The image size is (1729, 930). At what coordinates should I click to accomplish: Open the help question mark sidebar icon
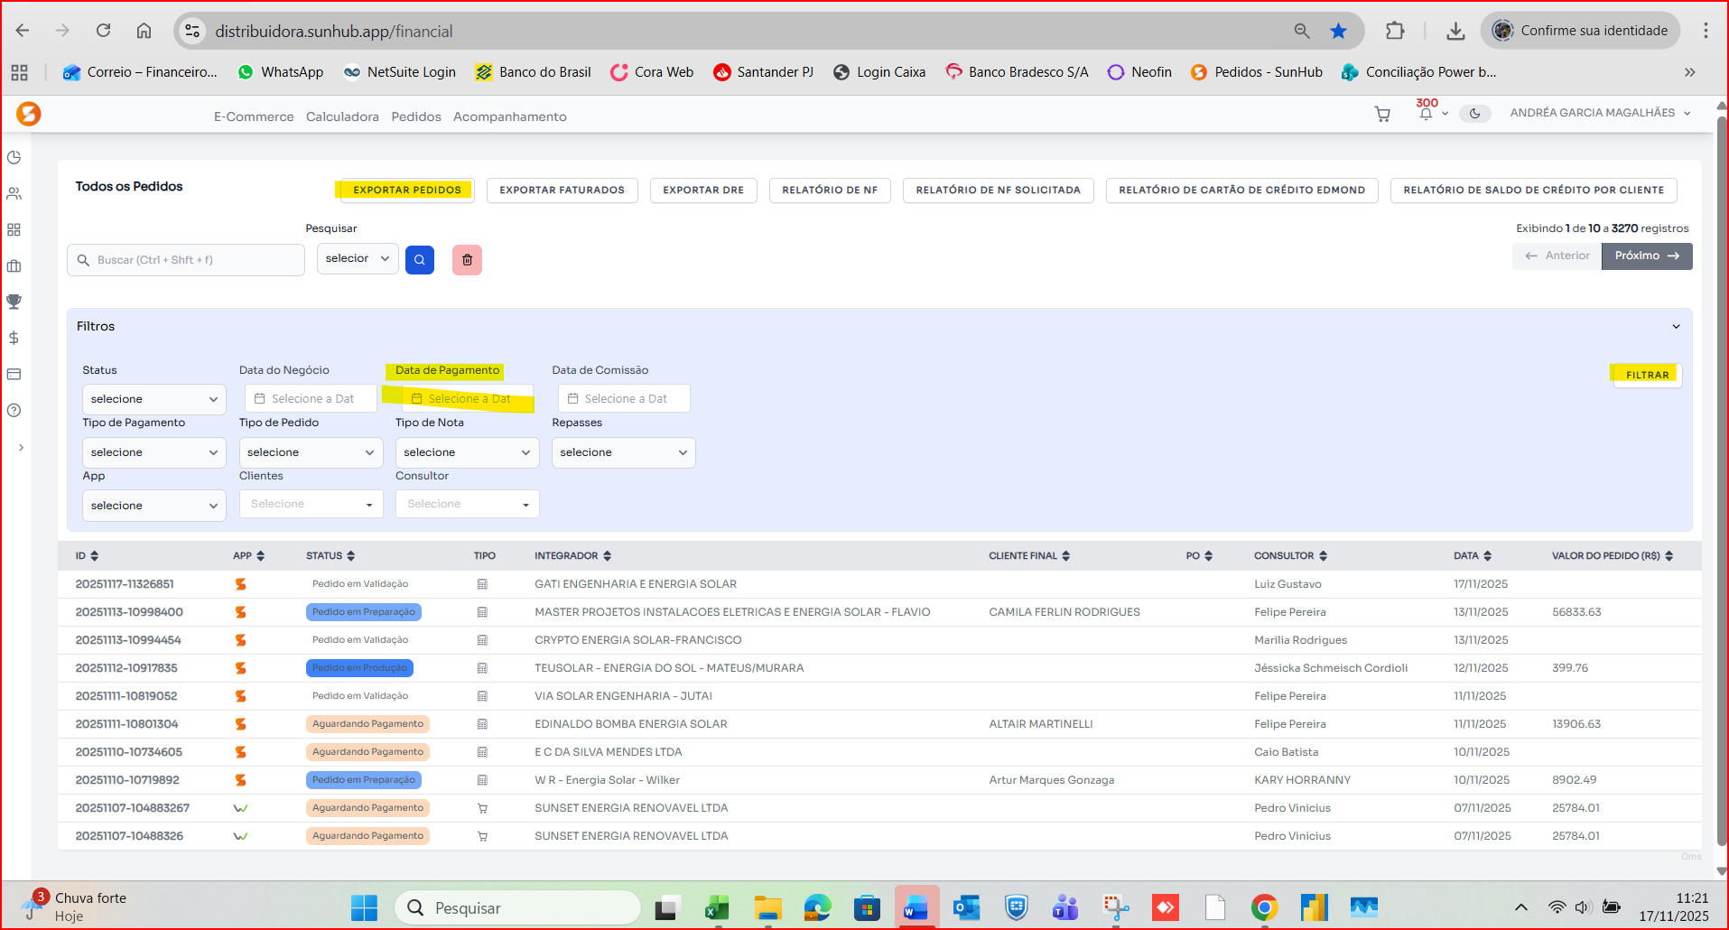[14, 410]
